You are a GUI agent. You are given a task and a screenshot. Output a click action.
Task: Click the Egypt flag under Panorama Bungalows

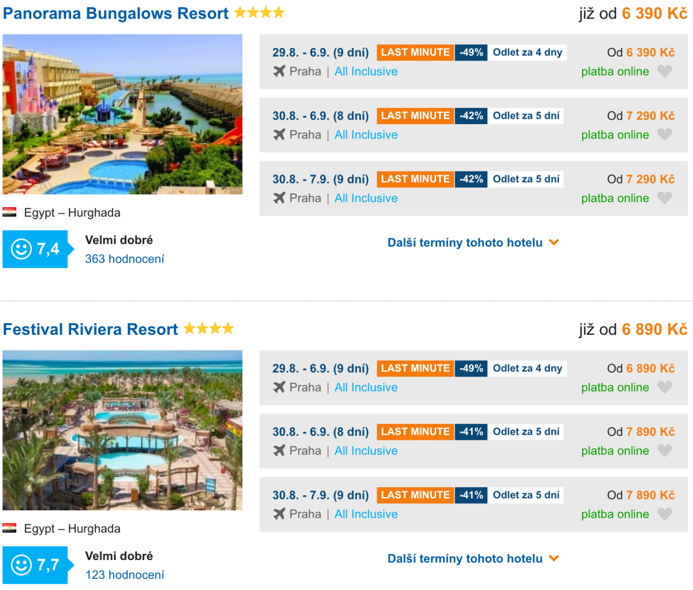pyautogui.click(x=9, y=212)
